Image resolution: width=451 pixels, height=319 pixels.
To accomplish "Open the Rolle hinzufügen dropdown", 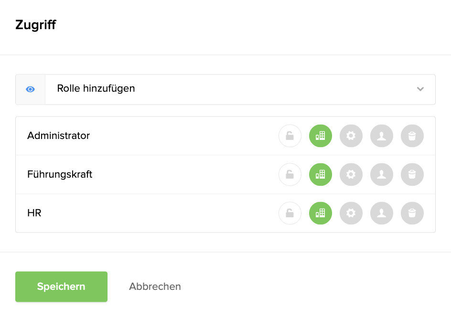I will tap(240, 89).
